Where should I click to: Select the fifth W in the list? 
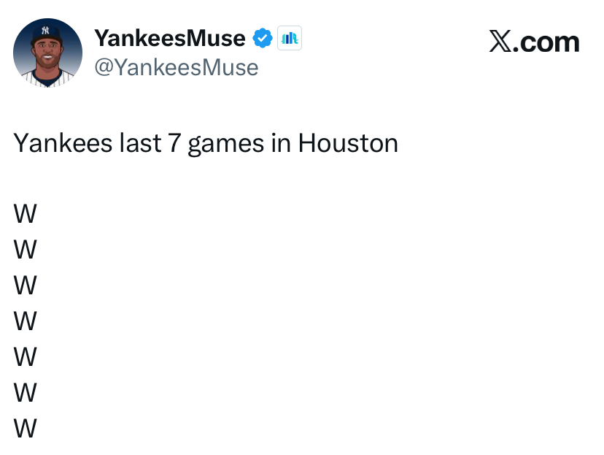click(25, 357)
